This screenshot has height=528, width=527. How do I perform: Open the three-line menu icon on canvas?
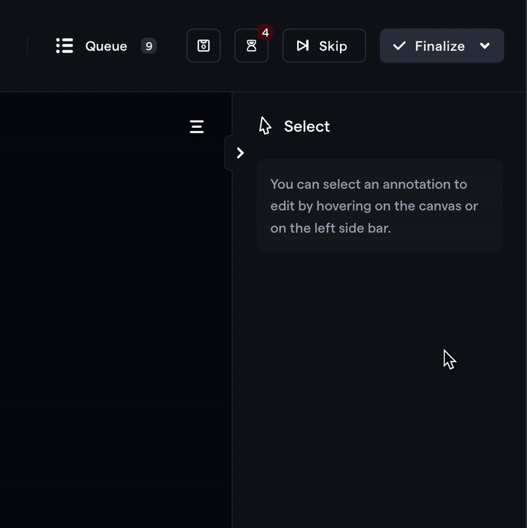pos(197,126)
